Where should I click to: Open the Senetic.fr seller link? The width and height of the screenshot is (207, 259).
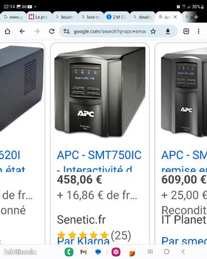click(81, 220)
